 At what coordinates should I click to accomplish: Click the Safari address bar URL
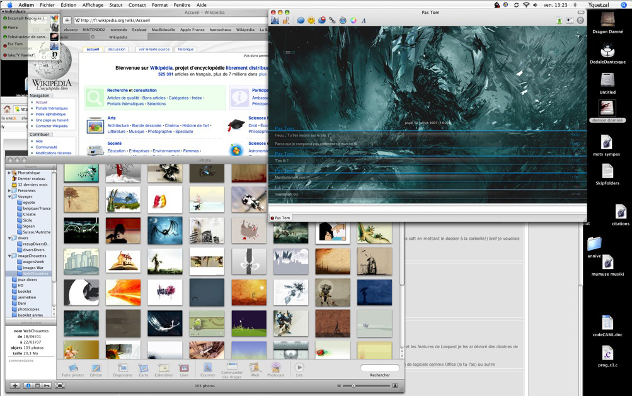pos(169,20)
